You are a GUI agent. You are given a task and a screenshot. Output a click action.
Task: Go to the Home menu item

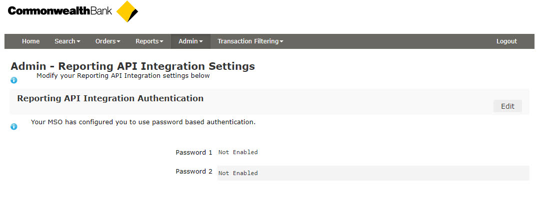click(x=30, y=41)
